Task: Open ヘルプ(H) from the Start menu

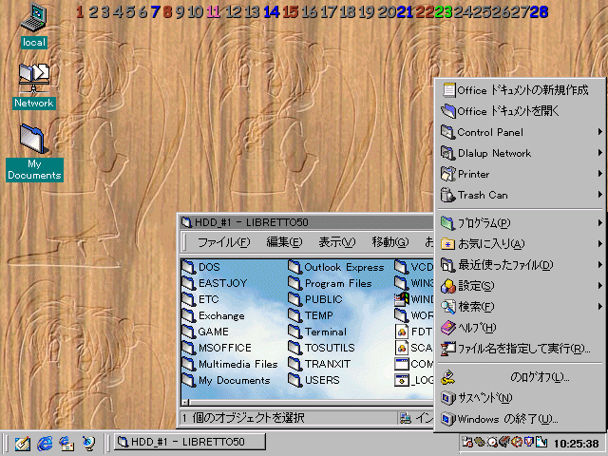Action: [x=520, y=328]
